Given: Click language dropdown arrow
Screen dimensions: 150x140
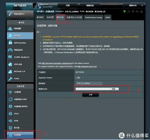Looking at the screenshot, I should point(142,5).
